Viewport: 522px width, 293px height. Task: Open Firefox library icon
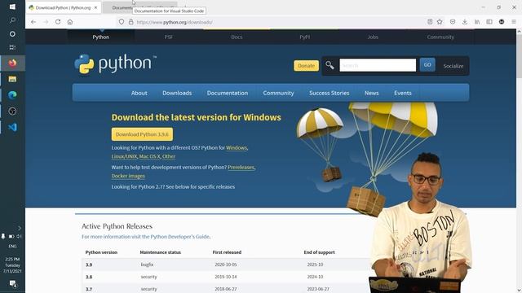click(x=477, y=22)
